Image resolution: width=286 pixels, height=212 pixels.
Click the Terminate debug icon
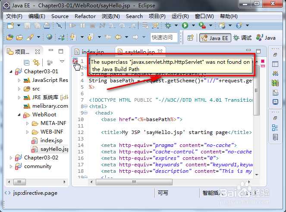click(x=92, y=25)
